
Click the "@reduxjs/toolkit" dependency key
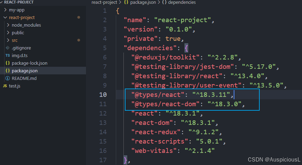(165, 57)
